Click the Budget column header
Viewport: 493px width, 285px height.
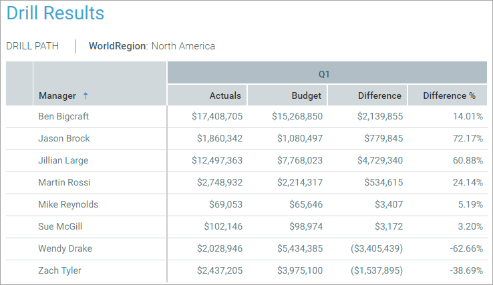(x=288, y=95)
